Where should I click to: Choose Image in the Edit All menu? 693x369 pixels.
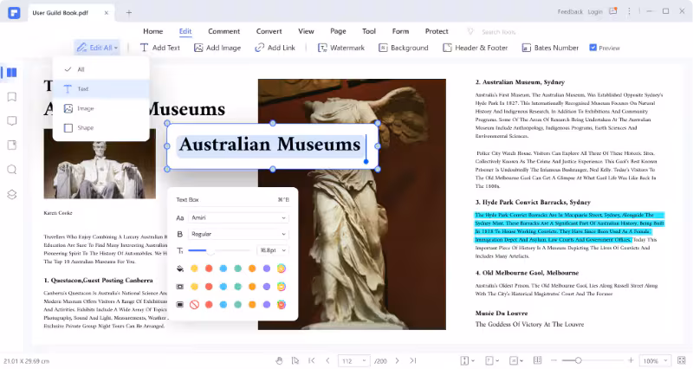tap(100, 108)
